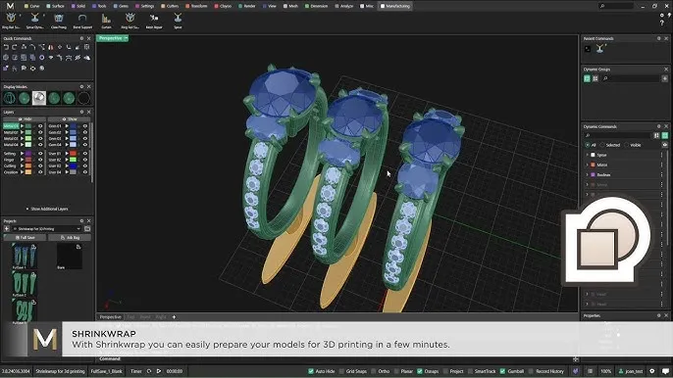
Task: Click the Hide button in Layers
Action: point(25,119)
